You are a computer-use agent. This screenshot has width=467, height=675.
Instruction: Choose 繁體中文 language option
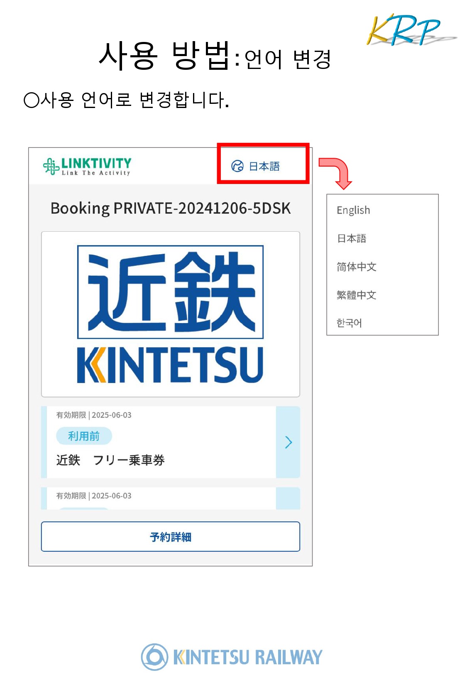click(x=356, y=295)
